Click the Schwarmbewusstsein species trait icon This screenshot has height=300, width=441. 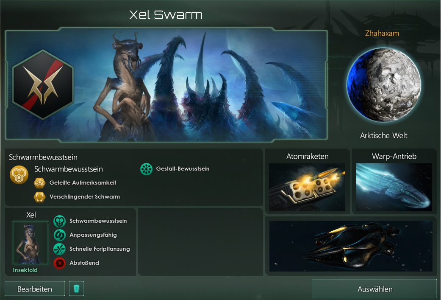click(x=59, y=221)
